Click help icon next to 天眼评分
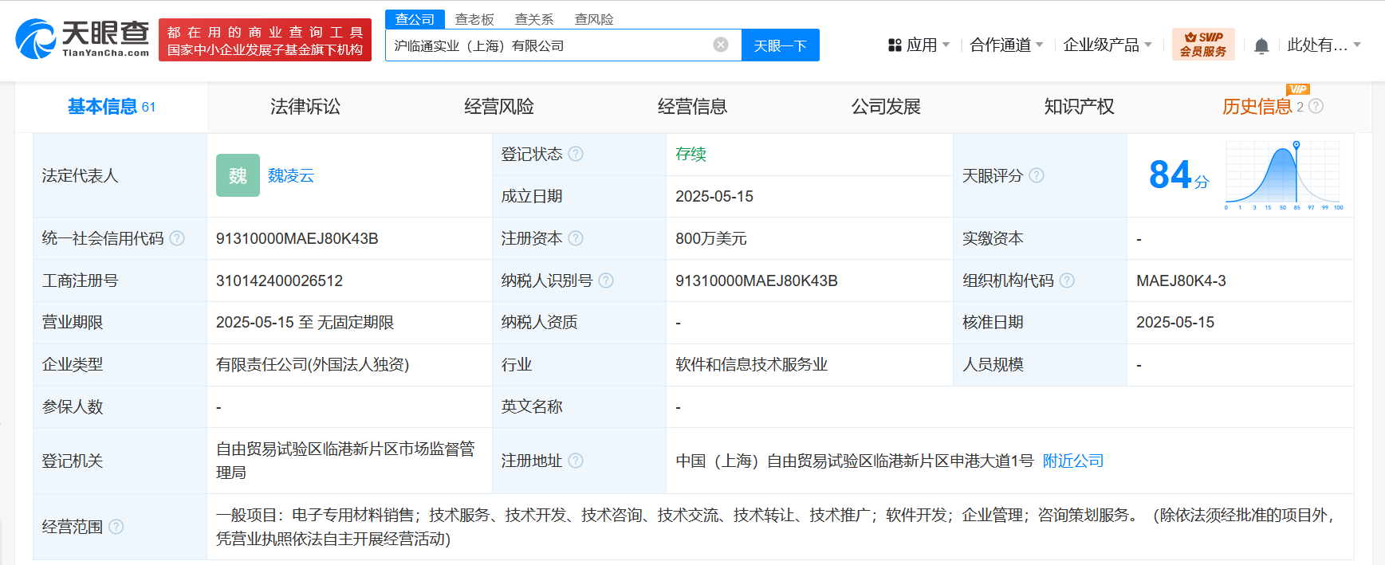Viewport: 1385px width, 565px height. click(1036, 175)
